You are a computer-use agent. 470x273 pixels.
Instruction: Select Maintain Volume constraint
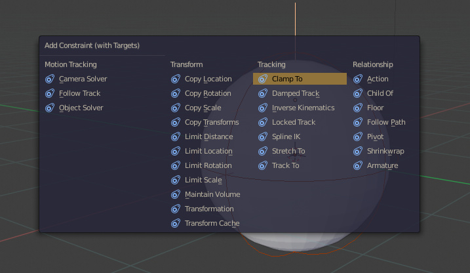click(x=211, y=194)
